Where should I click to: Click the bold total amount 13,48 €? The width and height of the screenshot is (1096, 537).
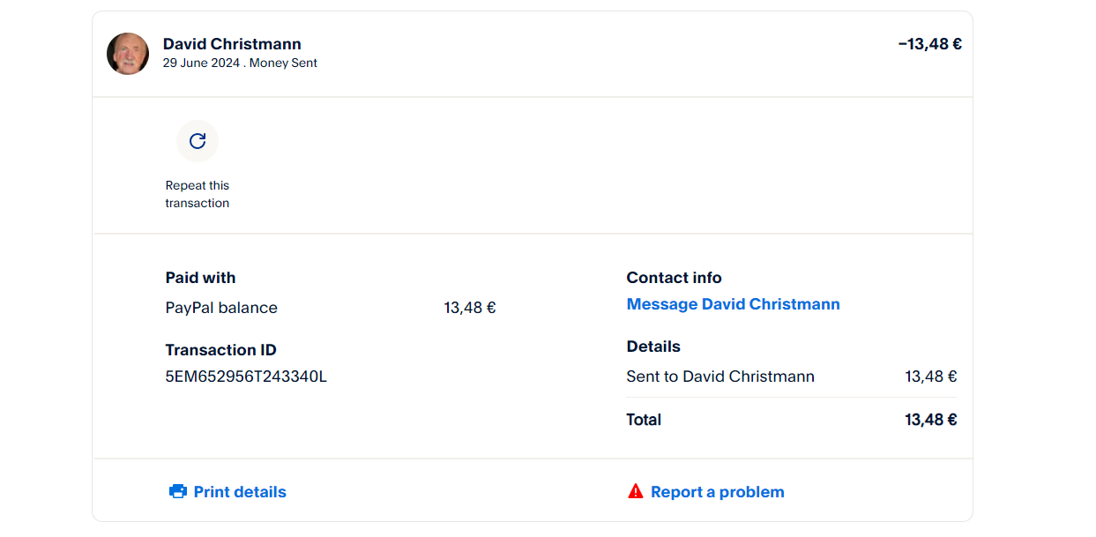(x=930, y=420)
